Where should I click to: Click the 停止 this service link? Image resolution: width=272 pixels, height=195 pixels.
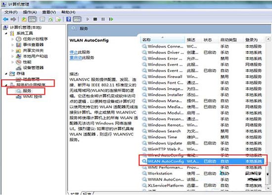74,52
